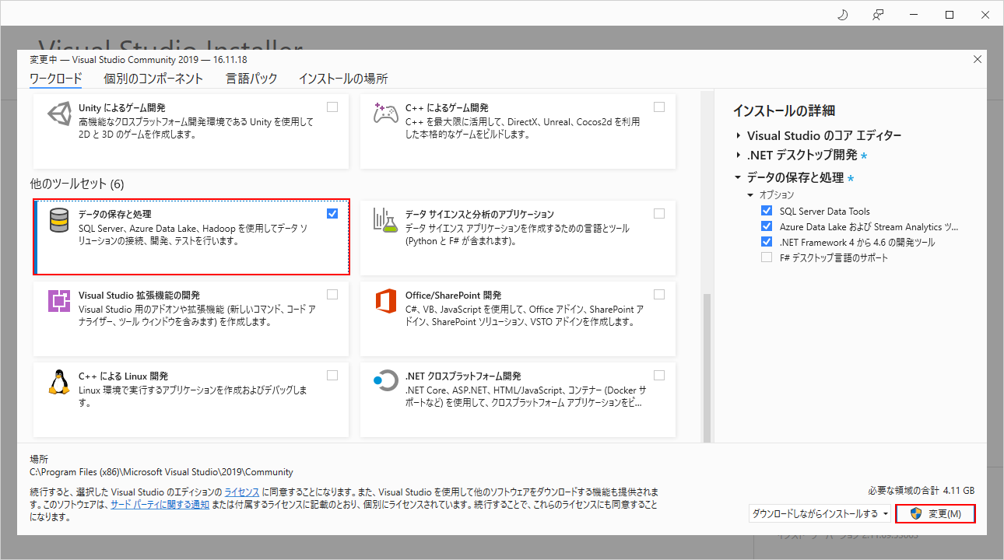
Task: Click the .NET cross-platform development icon
Action: click(386, 382)
